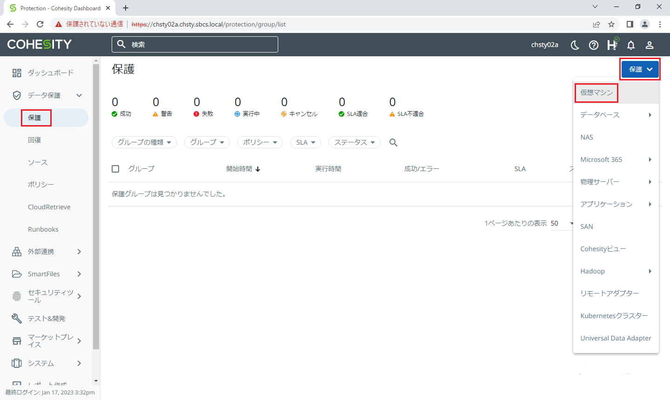Open a new browser tab
This screenshot has width=670, height=400.
coord(126,8)
